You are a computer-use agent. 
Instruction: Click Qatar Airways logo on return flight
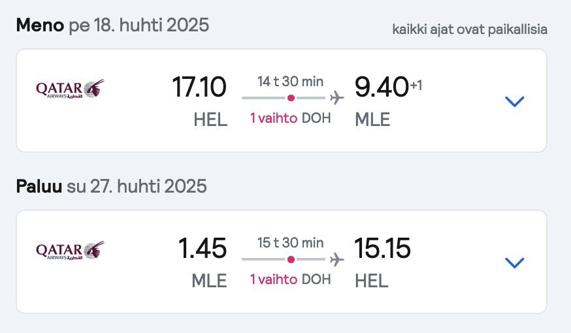pos(71,250)
